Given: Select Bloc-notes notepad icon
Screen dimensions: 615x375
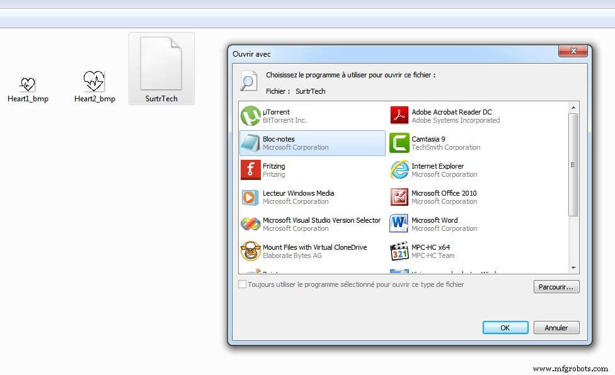Looking at the screenshot, I should 251,143.
